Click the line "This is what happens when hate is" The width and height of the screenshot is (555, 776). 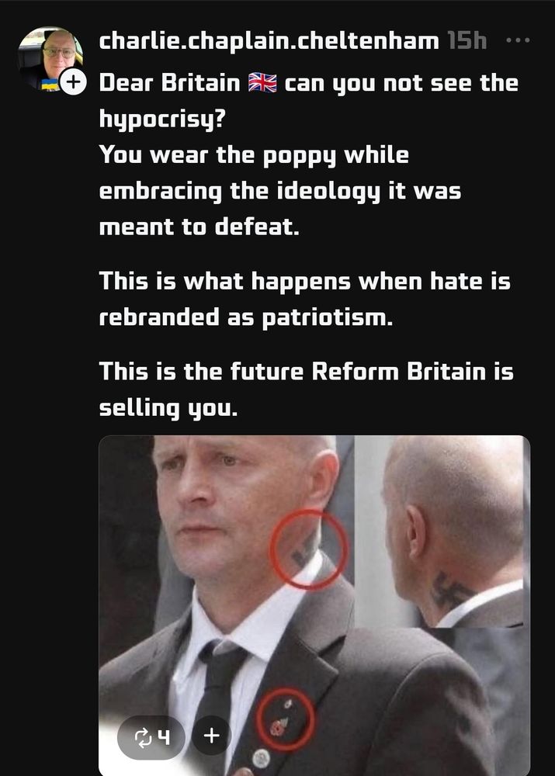(x=304, y=281)
